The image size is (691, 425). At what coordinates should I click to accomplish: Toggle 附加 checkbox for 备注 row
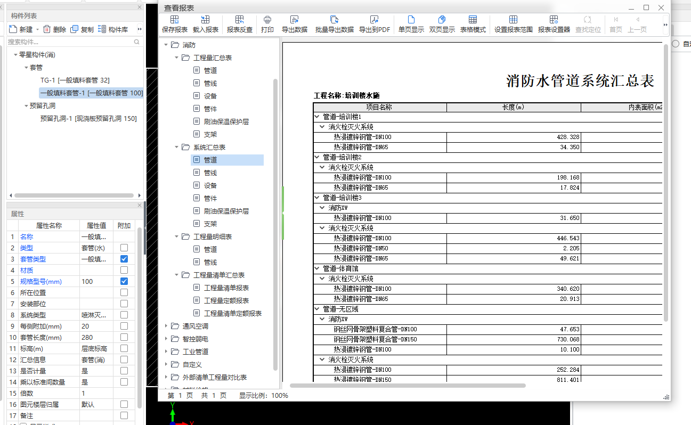124,415
